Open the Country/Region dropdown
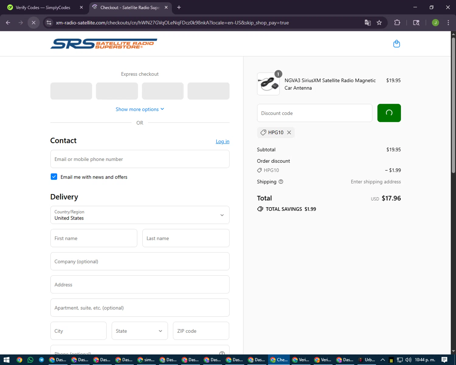The image size is (456, 365). click(140, 215)
